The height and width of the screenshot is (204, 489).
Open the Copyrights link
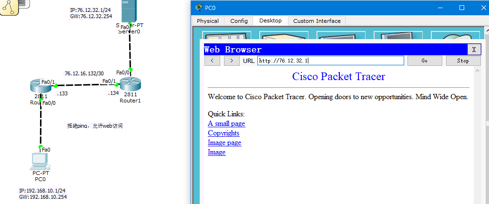[224, 133]
